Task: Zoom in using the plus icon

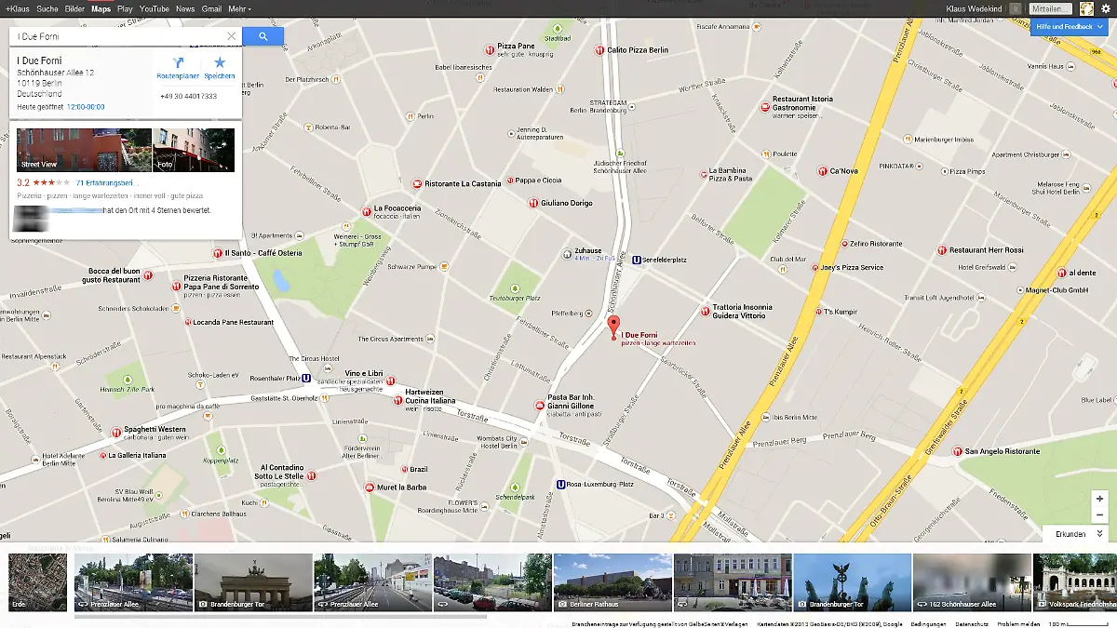Action: (1099, 500)
